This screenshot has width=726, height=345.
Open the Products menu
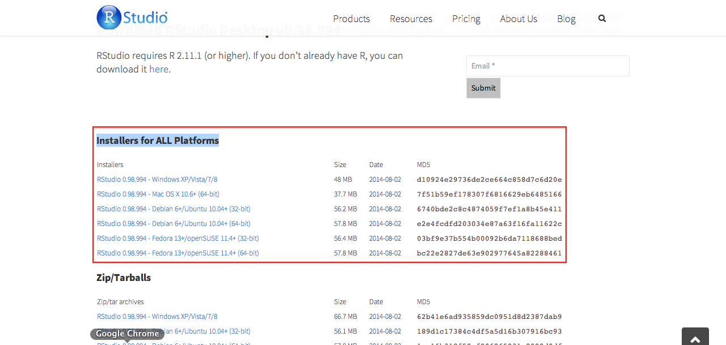pyautogui.click(x=352, y=19)
